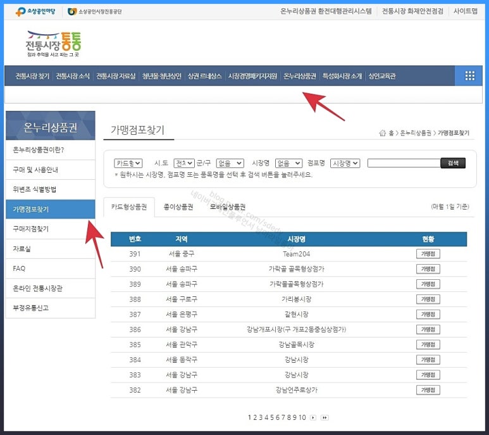Select the 모바일상품권 tab
This screenshot has width=489, height=435.
click(227, 207)
